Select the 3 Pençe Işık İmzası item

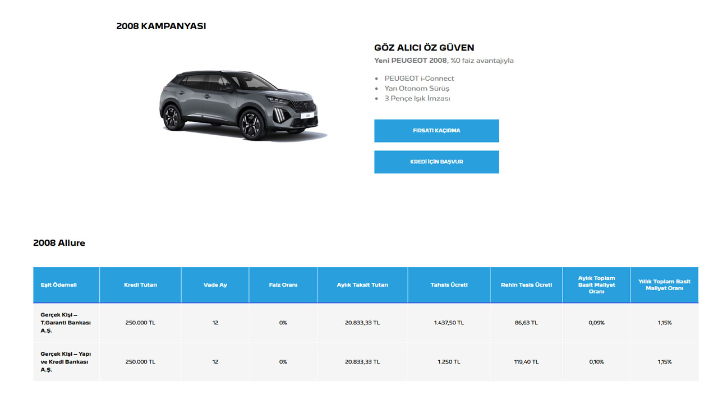click(x=417, y=99)
